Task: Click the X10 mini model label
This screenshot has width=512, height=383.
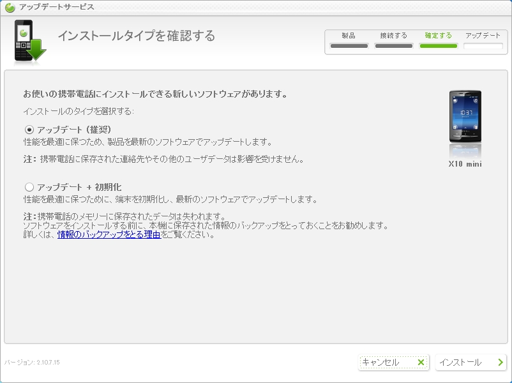Action: (465, 164)
